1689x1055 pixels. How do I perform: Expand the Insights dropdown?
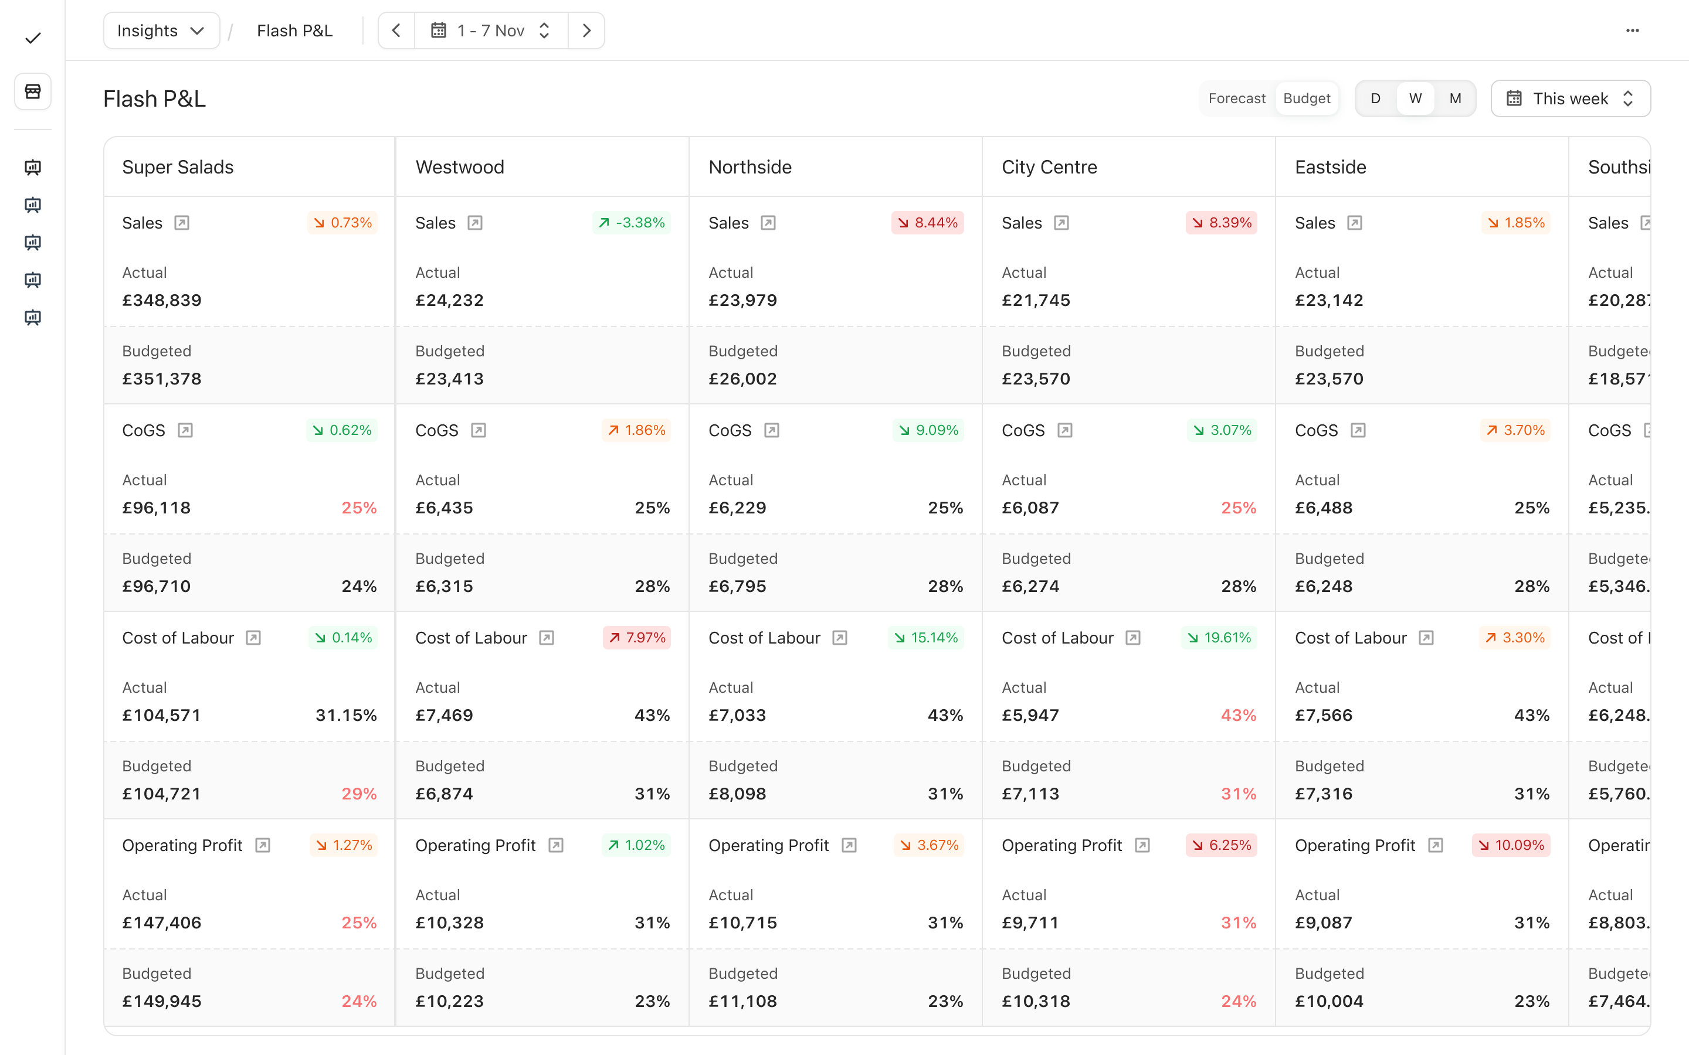pos(161,30)
